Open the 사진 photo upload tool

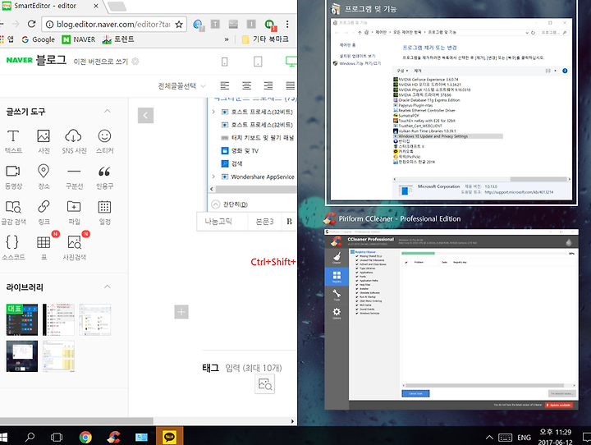(x=44, y=141)
